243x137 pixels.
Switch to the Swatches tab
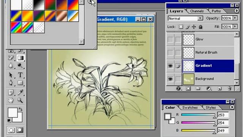pyautogui.click(x=190, y=107)
